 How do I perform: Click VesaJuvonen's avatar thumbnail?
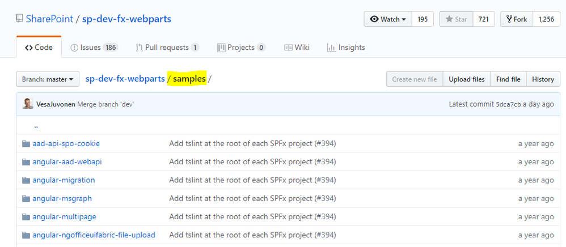(x=28, y=104)
